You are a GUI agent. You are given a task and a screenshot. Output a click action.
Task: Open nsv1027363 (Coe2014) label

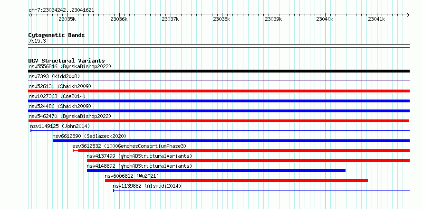tap(57, 96)
